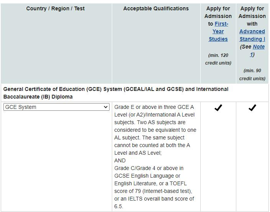This screenshot has height=212, width=270.
Task: Click the standalone 'AND' text
Action: 120,160
